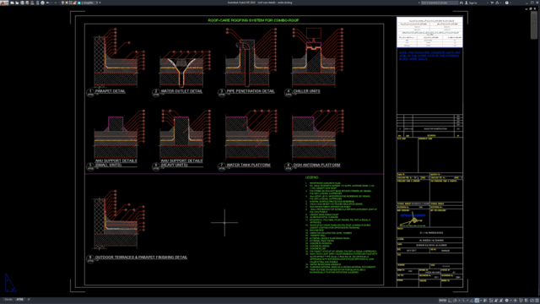540x304 pixels.
Task: Click the vertical scrollbar thumb
Action: tap(534, 24)
